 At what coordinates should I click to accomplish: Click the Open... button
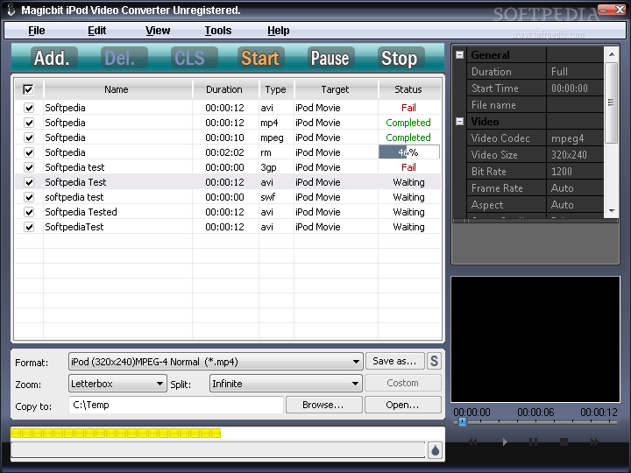pos(403,405)
